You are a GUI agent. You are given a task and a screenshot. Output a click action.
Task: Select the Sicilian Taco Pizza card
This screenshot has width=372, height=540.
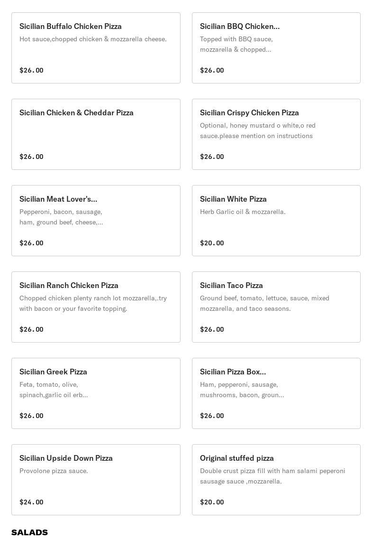coord(276,307)
